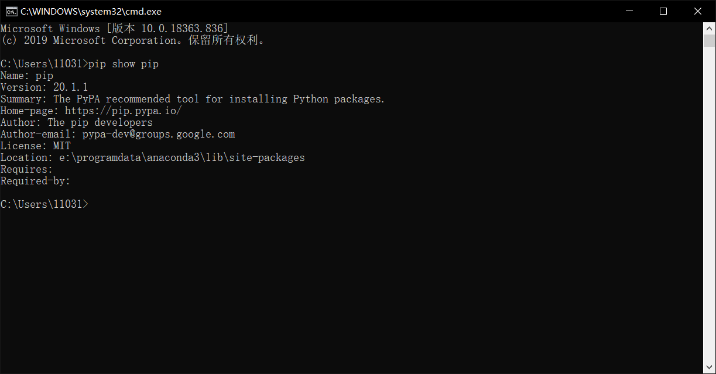Click the pypa-dev@groups.google.com email address
Screen dimensions: 716x374
159,134
